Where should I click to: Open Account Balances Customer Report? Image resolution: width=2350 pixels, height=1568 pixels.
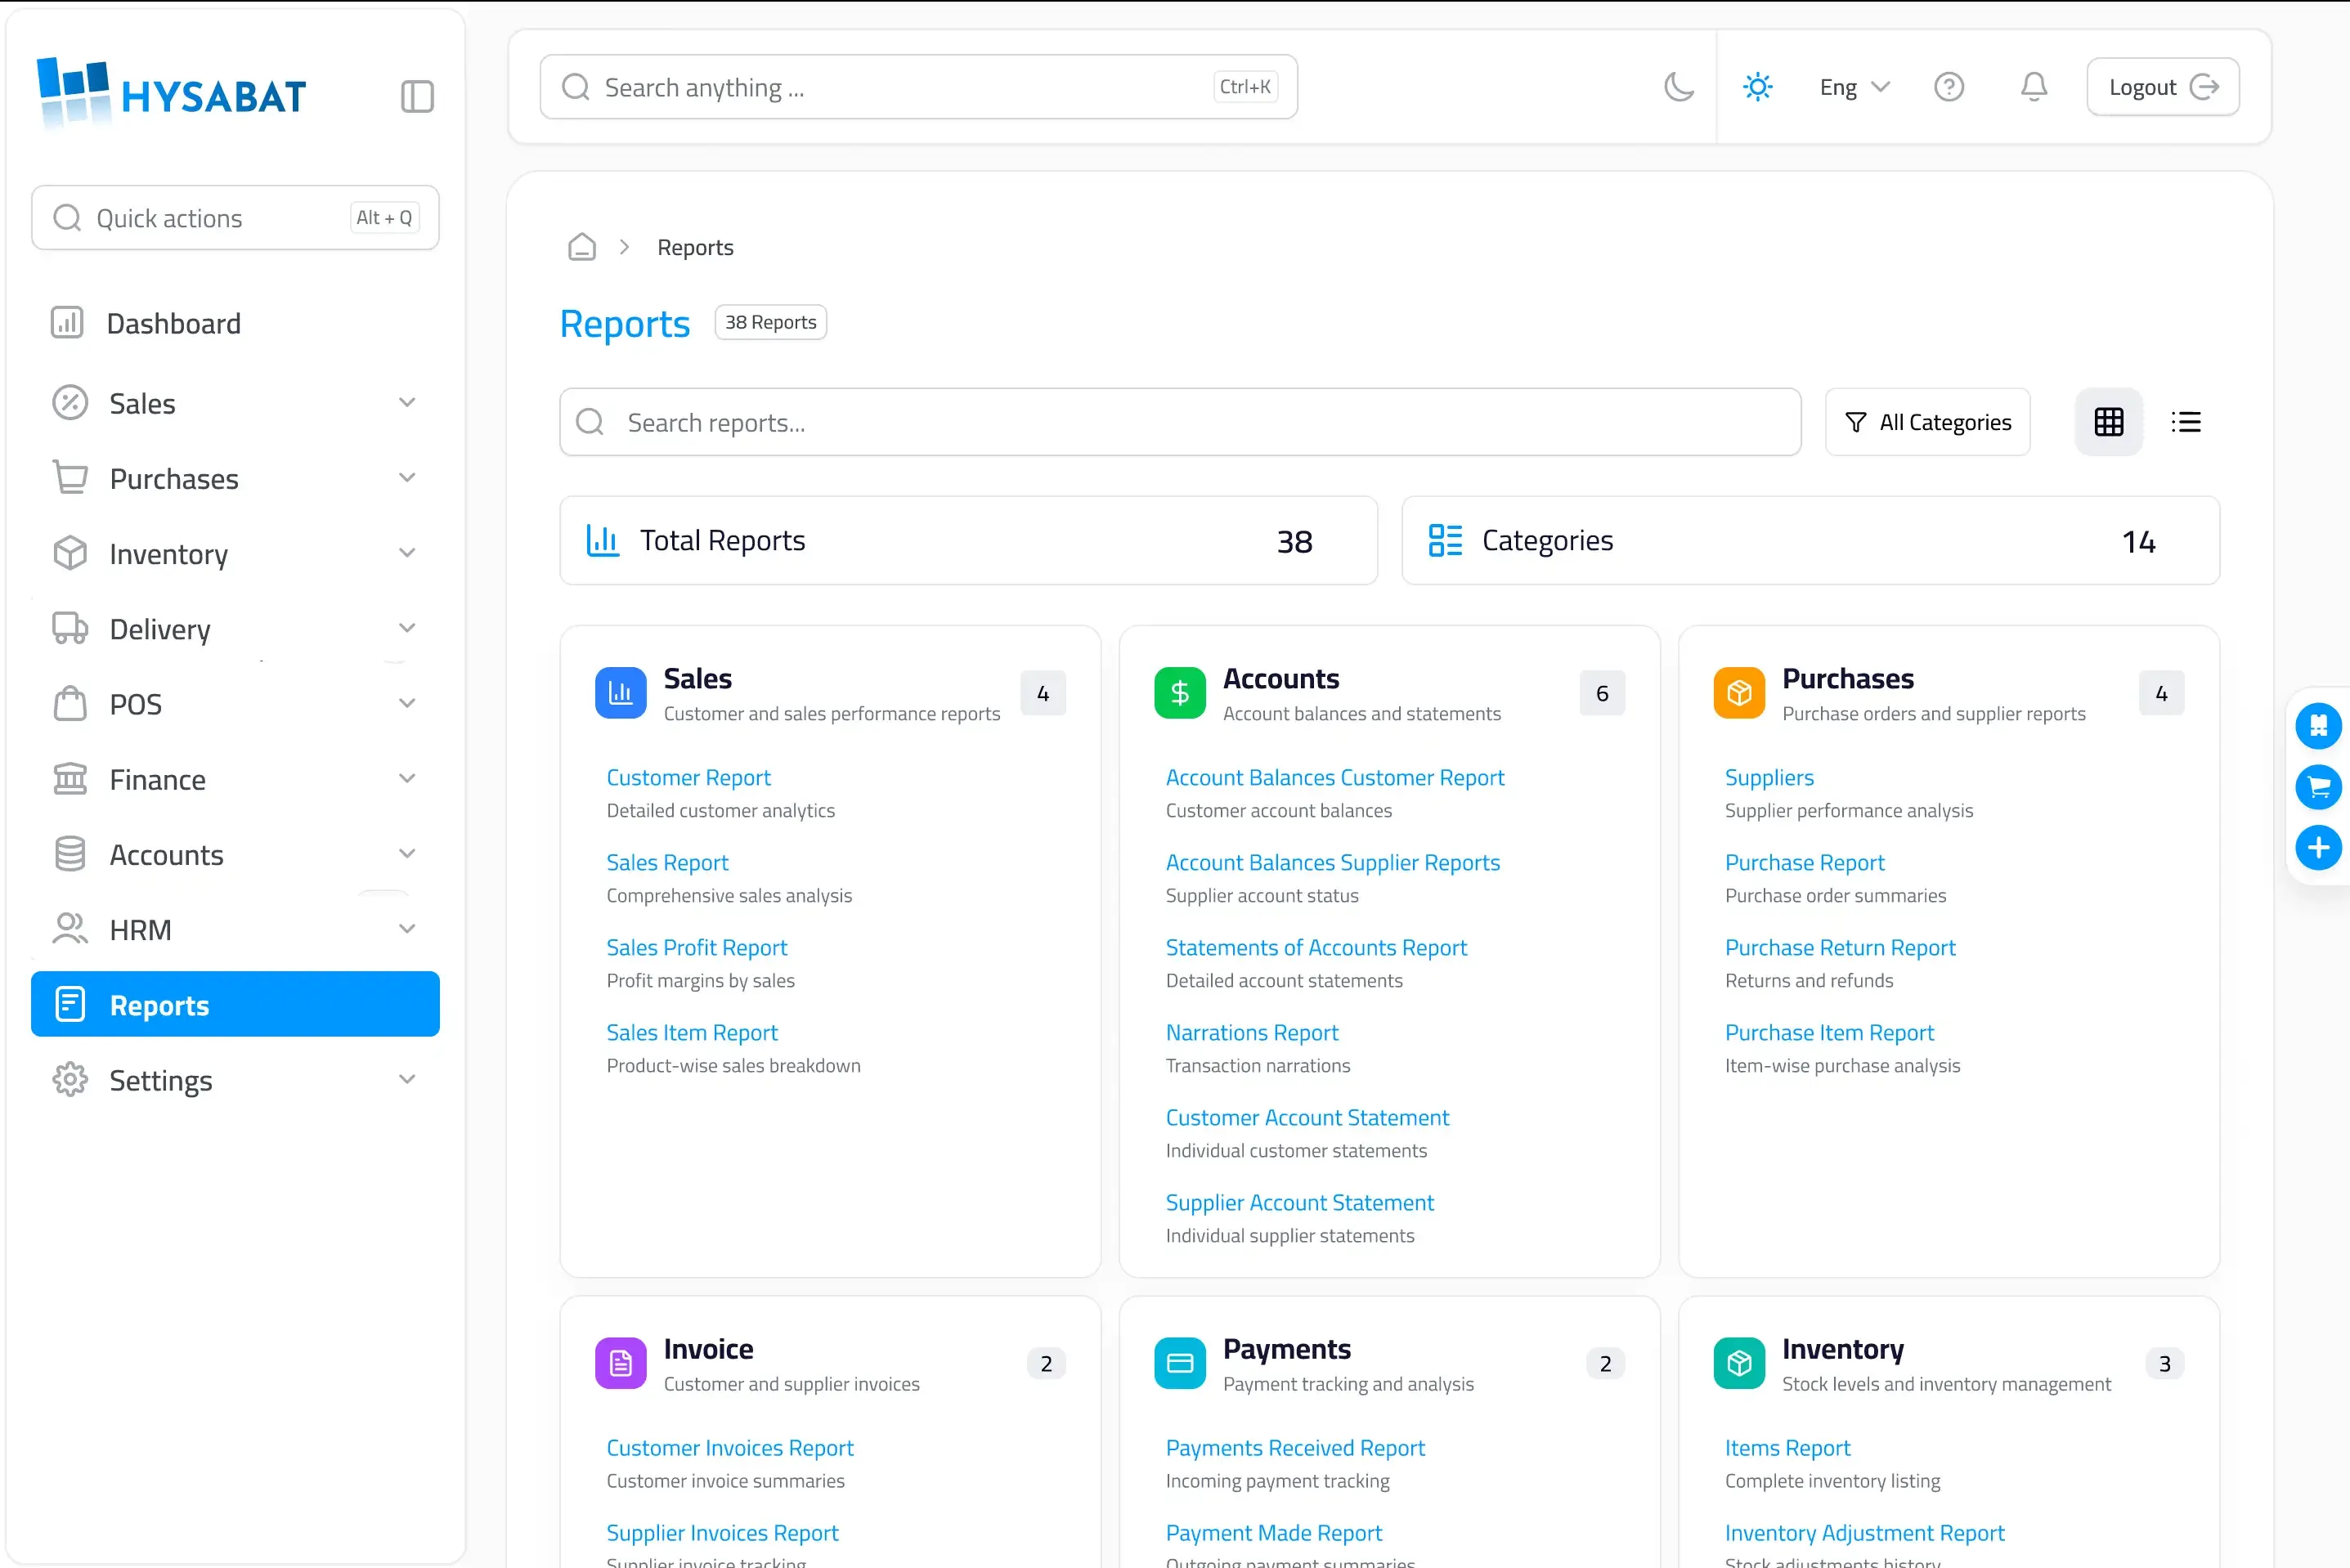[1334, 777]
